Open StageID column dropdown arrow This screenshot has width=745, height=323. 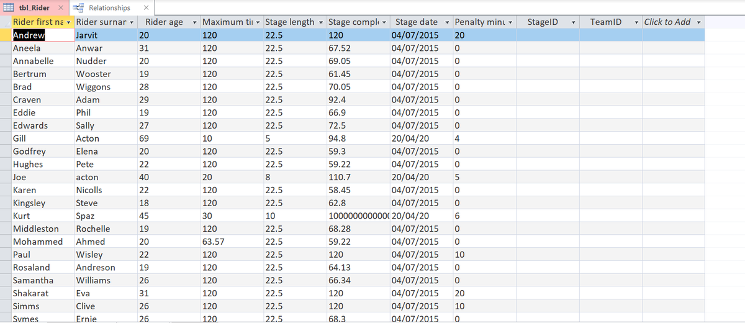coord(573,22)
